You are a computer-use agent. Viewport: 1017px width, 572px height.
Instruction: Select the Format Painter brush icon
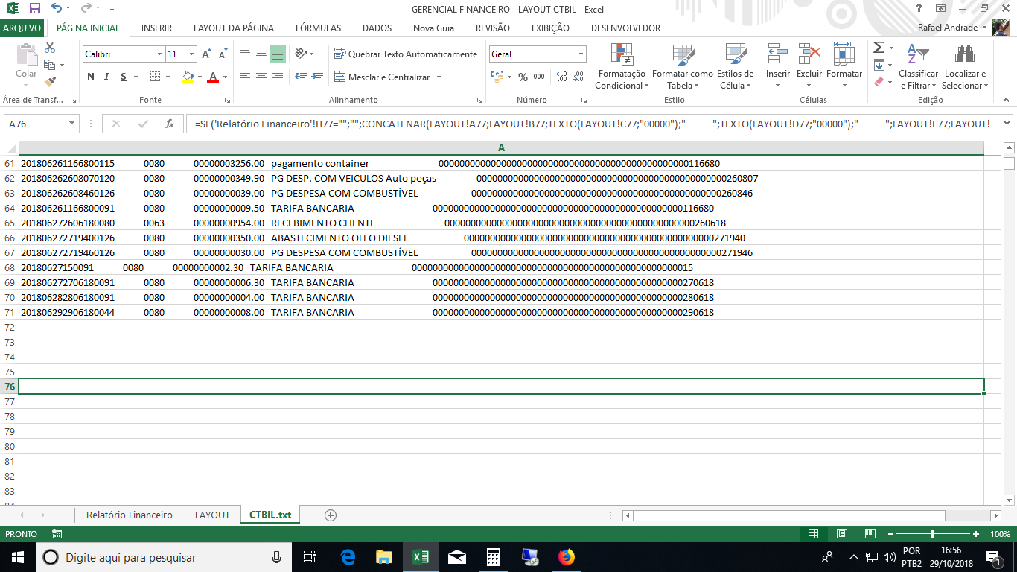pos(50,82)
